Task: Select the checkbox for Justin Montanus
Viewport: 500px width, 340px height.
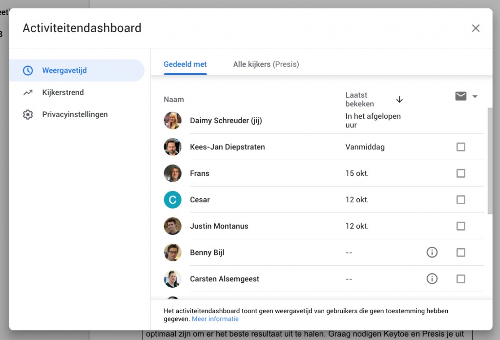Action: [460, 226]
